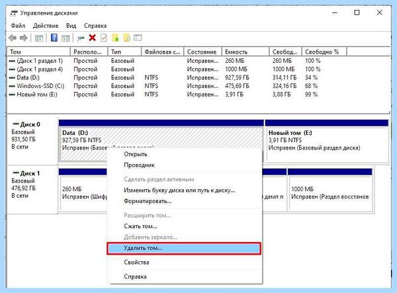Viewport: 397px width, 293px height.
Task: Select Изменить букву диска или путь к диску
Action: coord(185,190)
